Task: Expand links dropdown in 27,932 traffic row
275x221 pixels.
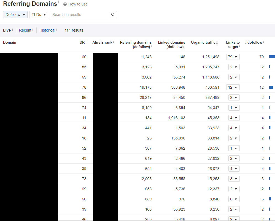Action: [234, 158]
